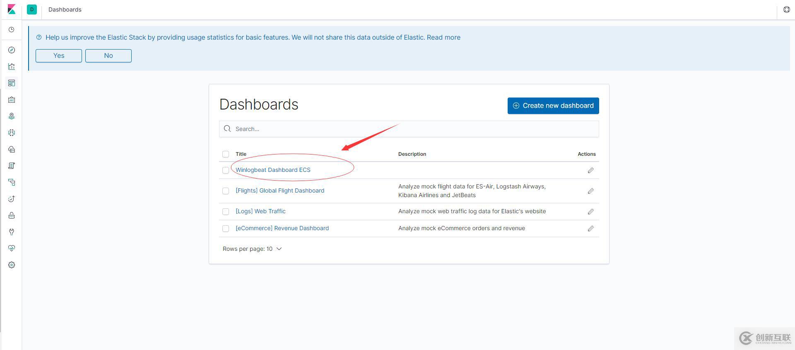Viewport: 795px width, 350px height.
Task: Open the help menu icon
Action: (x=786, y=10)
